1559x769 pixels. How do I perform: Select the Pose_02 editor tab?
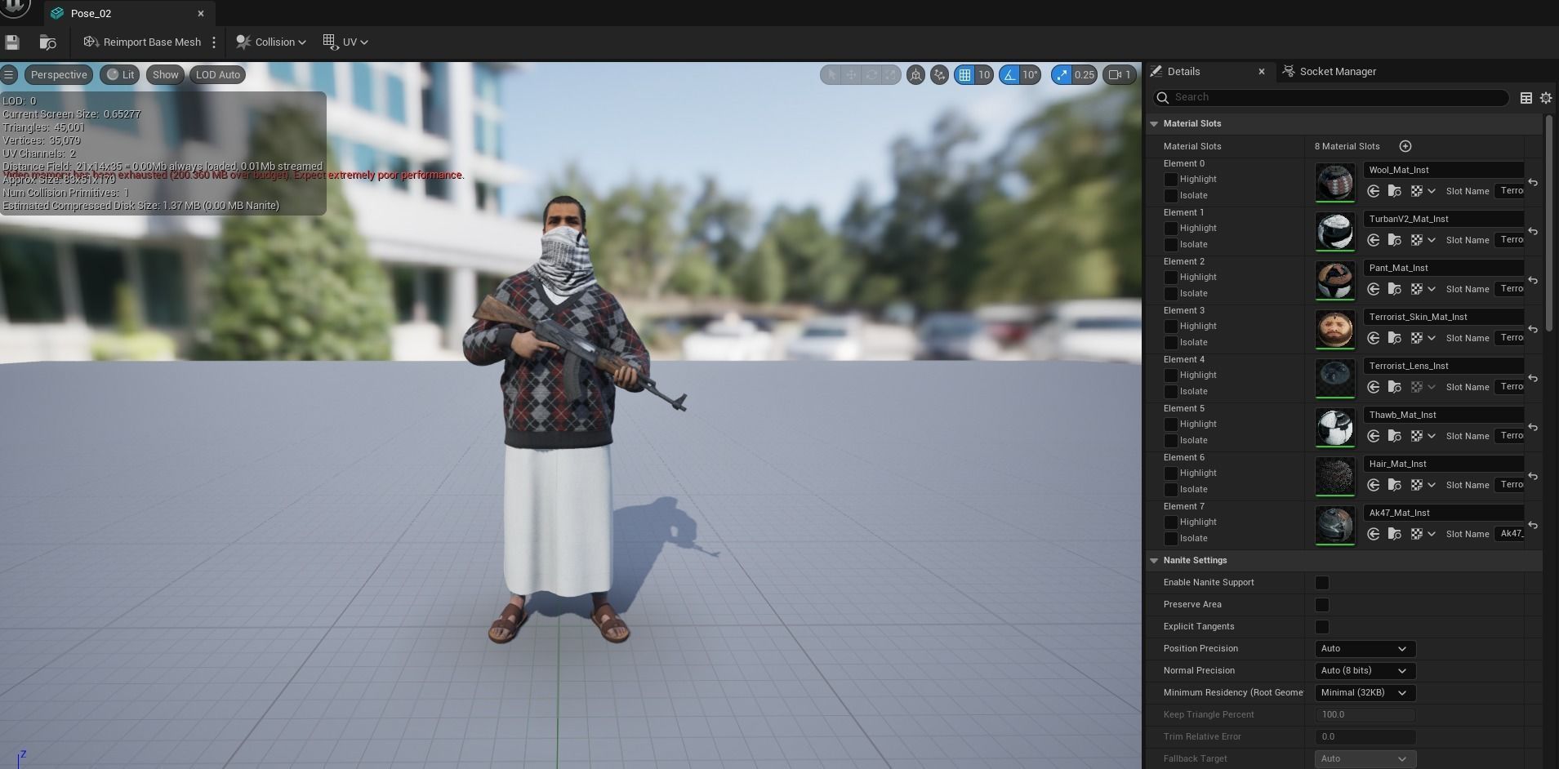point(91,13)
